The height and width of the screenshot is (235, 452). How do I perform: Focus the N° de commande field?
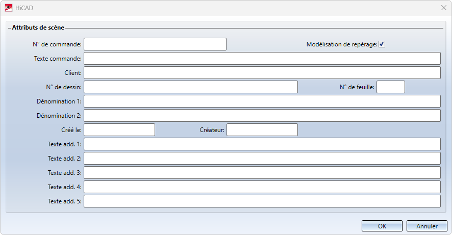point(155,44)
